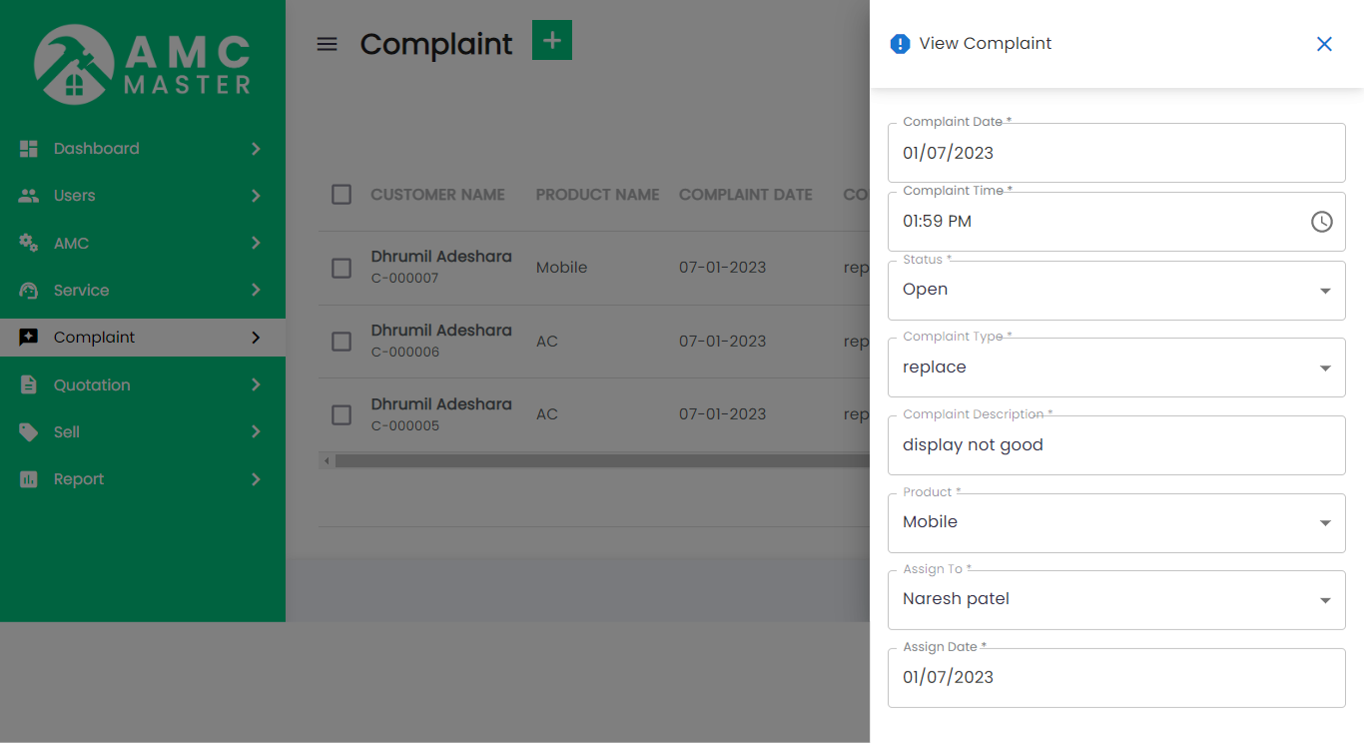Click the green add complaint plus button
1364x743 pixels.
pos(551,41)
